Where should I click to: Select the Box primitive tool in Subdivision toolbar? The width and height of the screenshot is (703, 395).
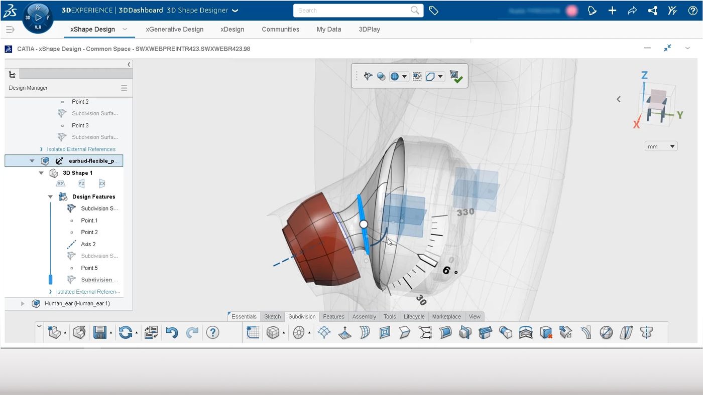273,332
